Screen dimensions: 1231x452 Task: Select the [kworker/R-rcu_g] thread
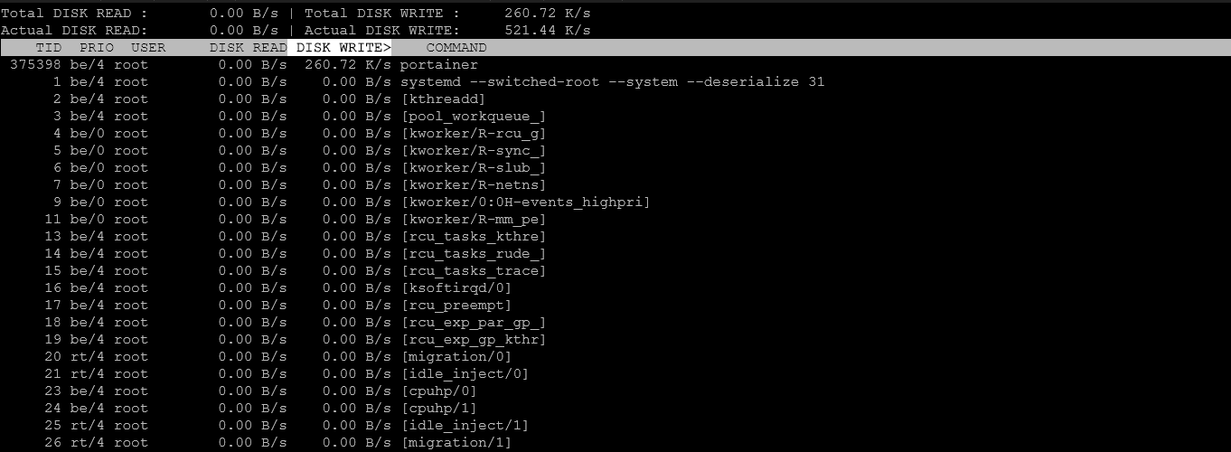(x=473, y=134)
